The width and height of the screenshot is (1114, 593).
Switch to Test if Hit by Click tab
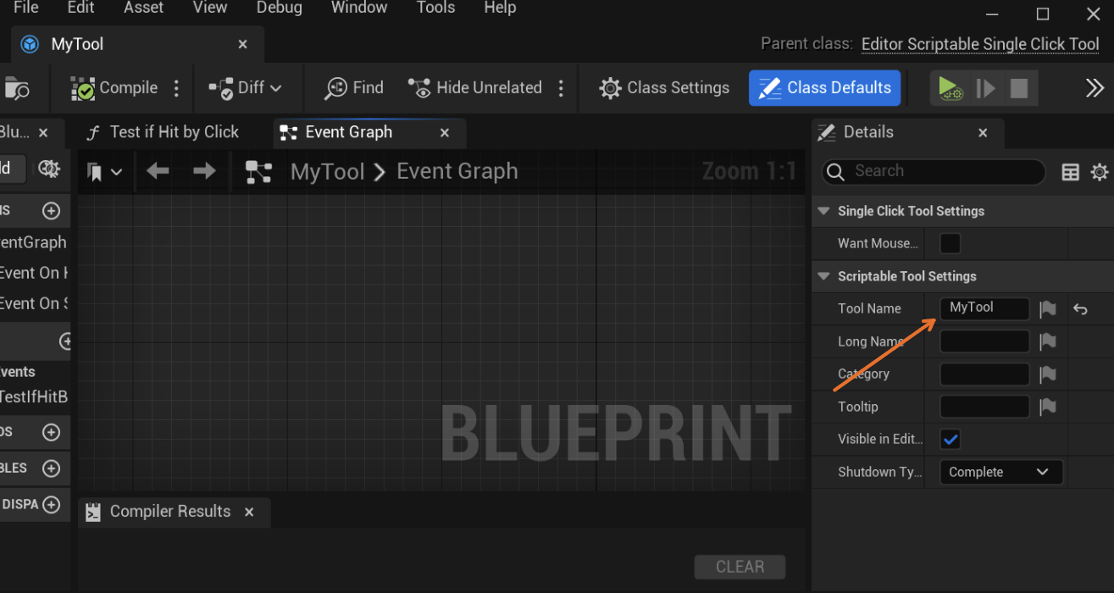coord(163,132)
